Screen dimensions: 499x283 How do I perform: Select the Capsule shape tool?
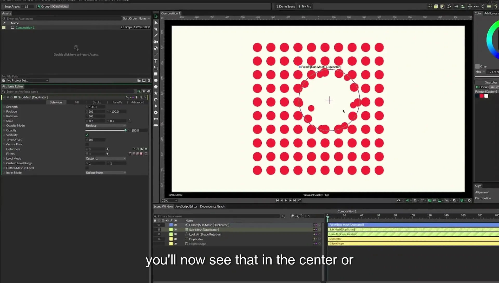pyautogui.click(x=156, y=125)
